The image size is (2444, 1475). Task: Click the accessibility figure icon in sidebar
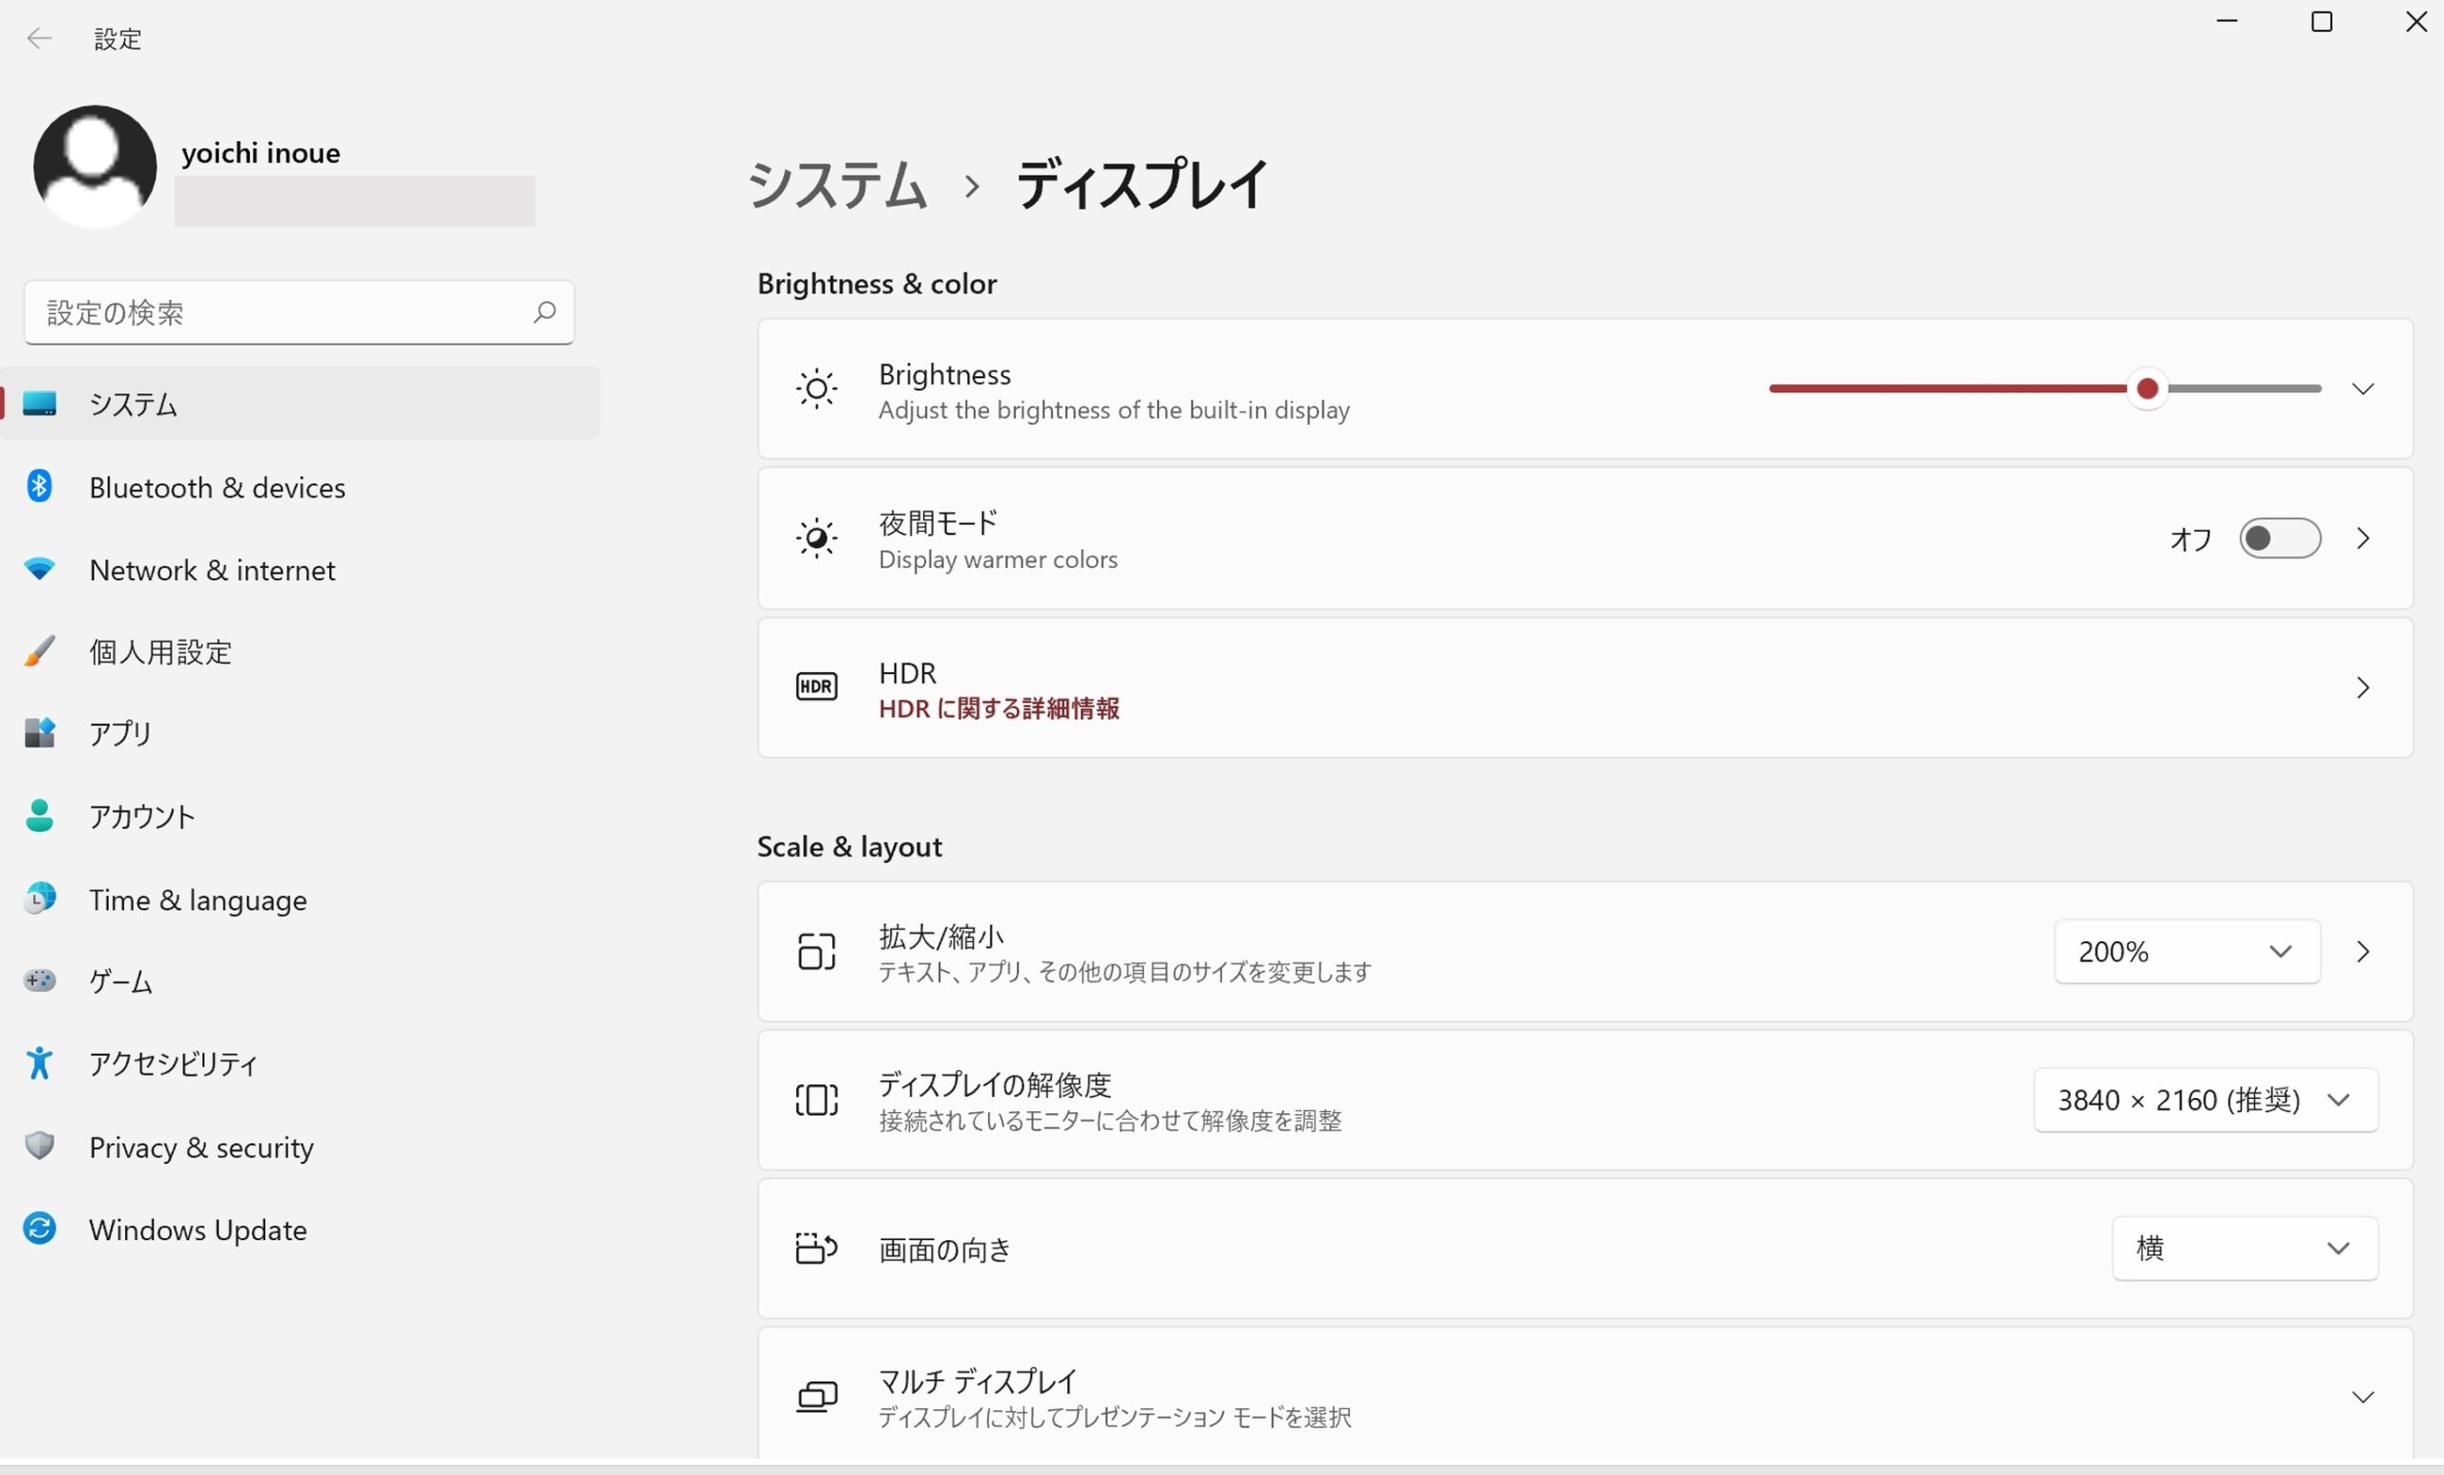pyautogui.click(x=40, y=1064)
